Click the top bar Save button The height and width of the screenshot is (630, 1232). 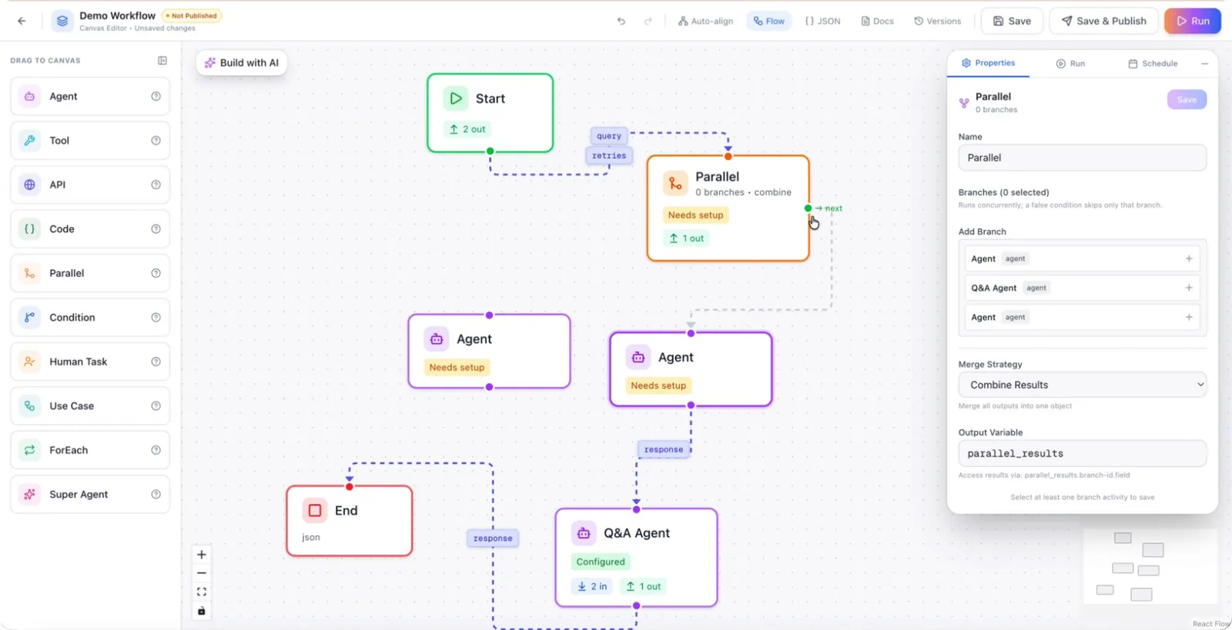1012,21
